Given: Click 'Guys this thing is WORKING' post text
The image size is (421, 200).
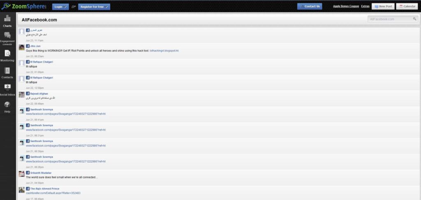Looking at the screenshot, I should click(x=87, y=51).
